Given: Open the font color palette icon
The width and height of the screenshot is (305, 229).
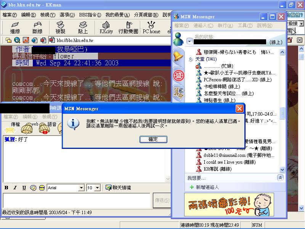Looking at the screenshot, I should [33, 188].
